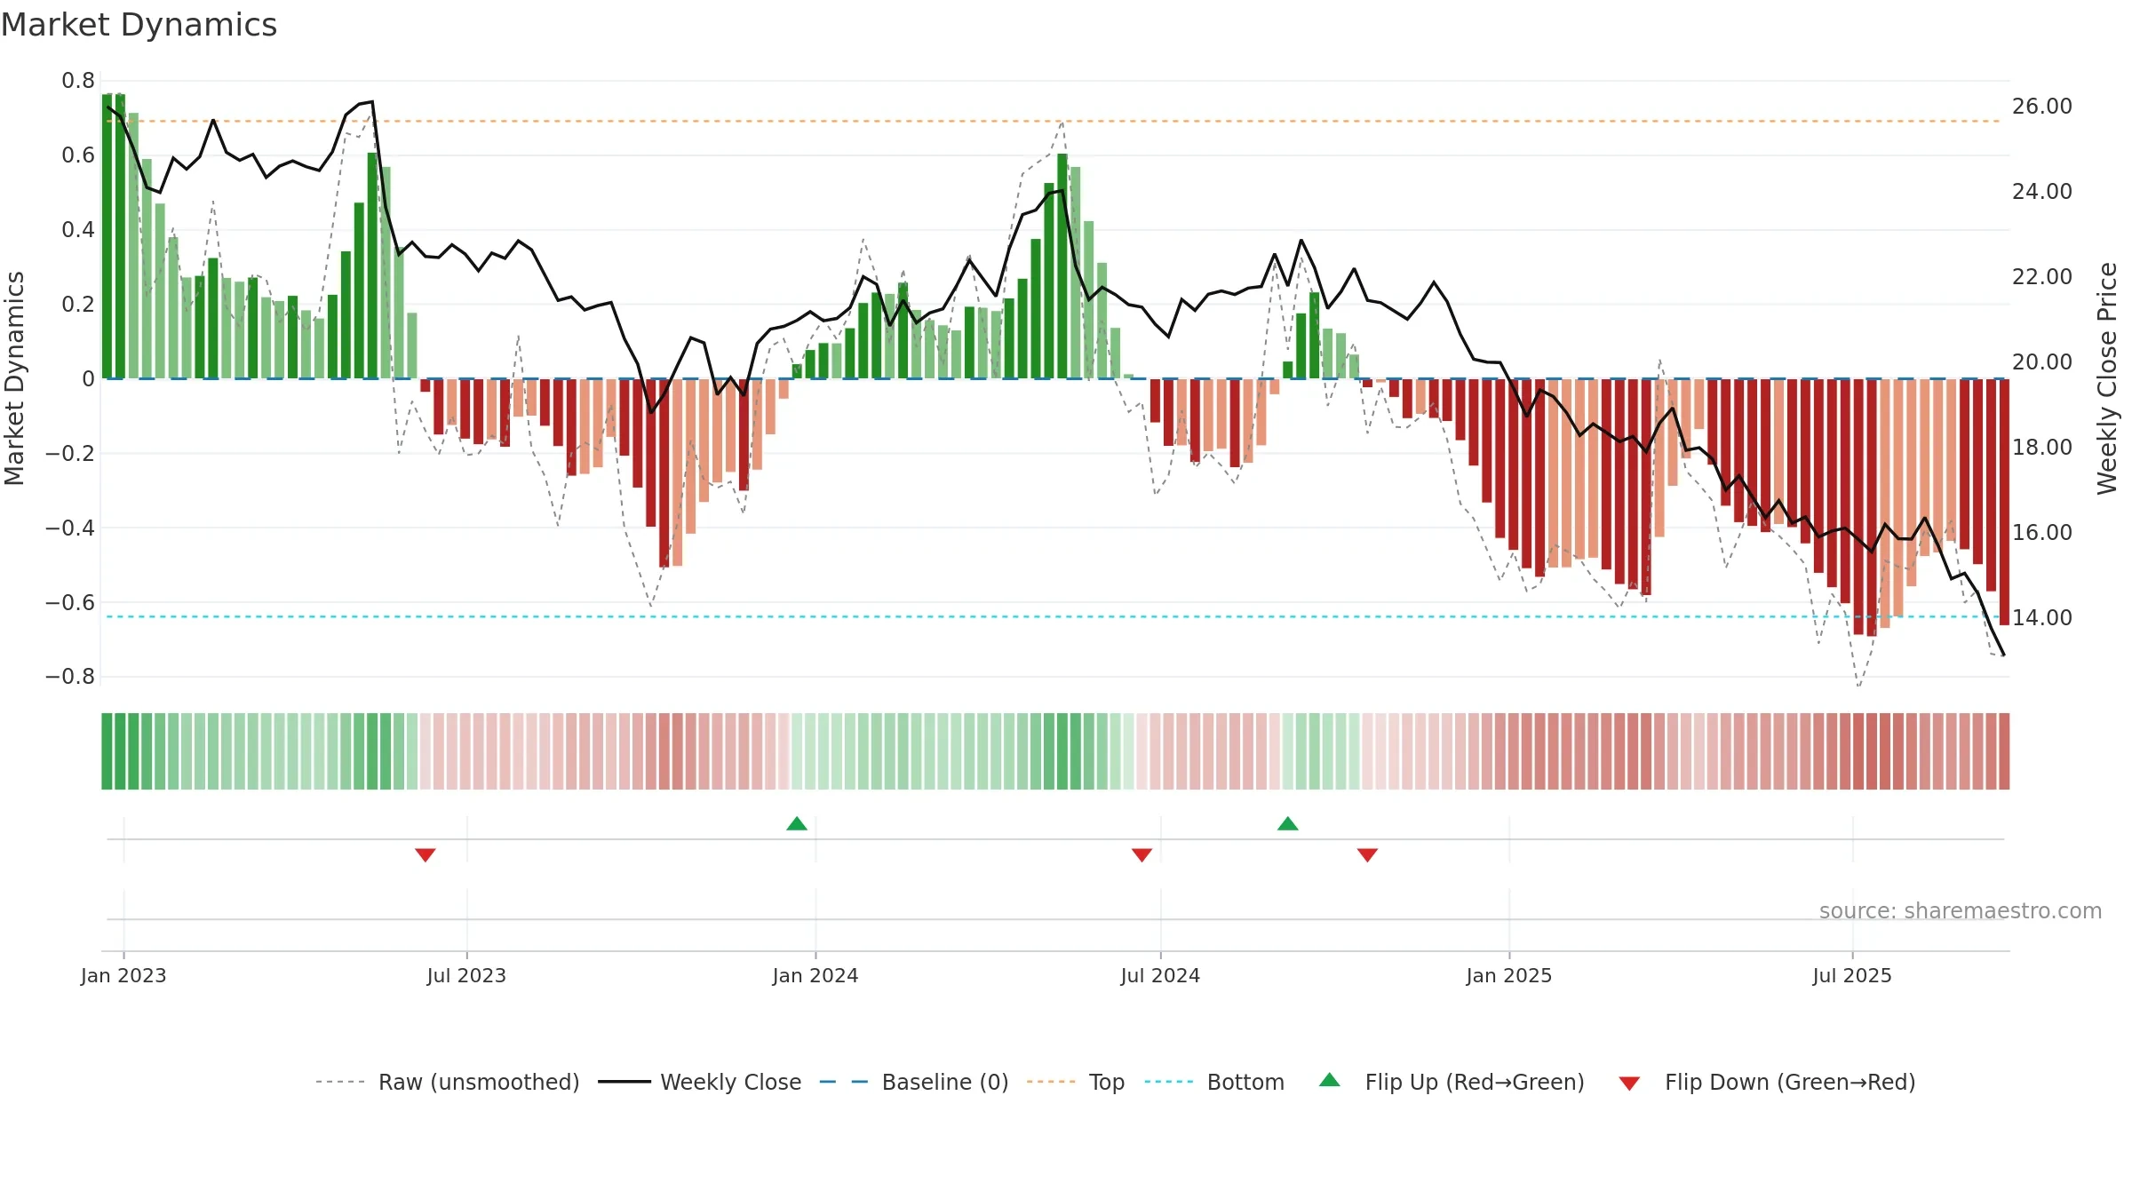This screenshot has height=1199, width=2132.
Task: Click red Flip Down triangle icon in legend
Action: point(1629,1084)
